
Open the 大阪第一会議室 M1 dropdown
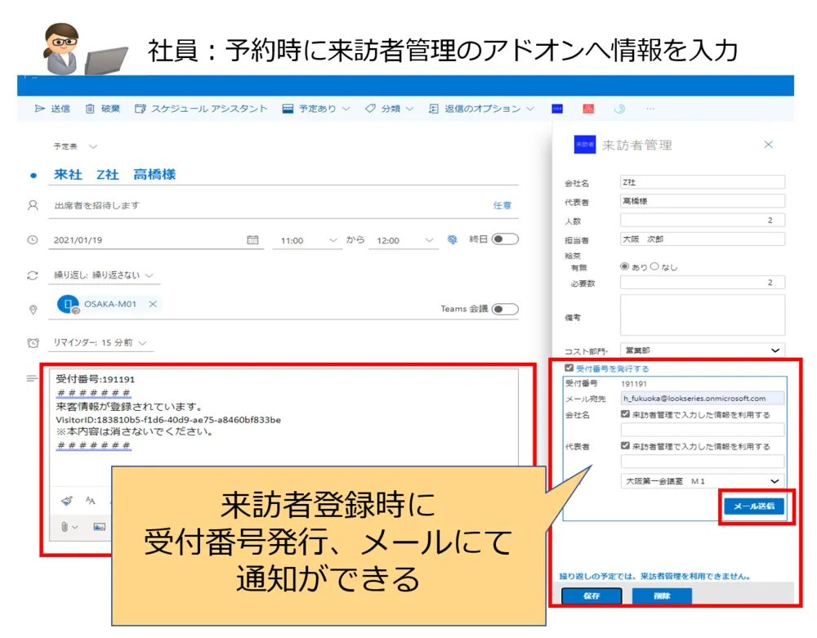pyautogui.click(x=775, y=481)
